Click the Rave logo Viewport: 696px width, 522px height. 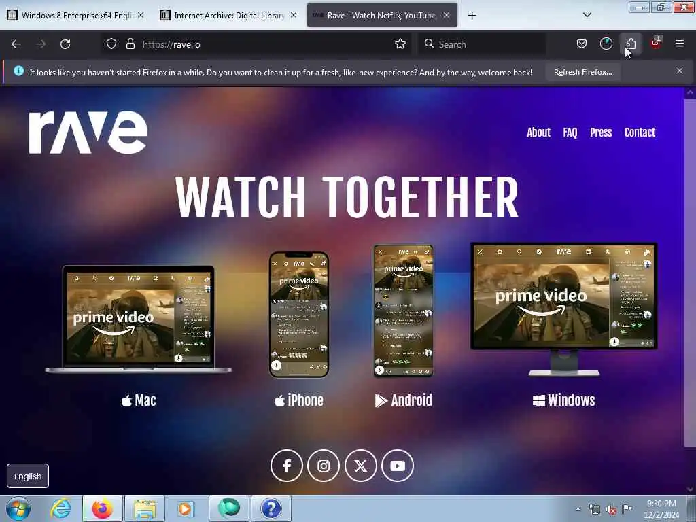pyautogui.click(x=88, y=133)
